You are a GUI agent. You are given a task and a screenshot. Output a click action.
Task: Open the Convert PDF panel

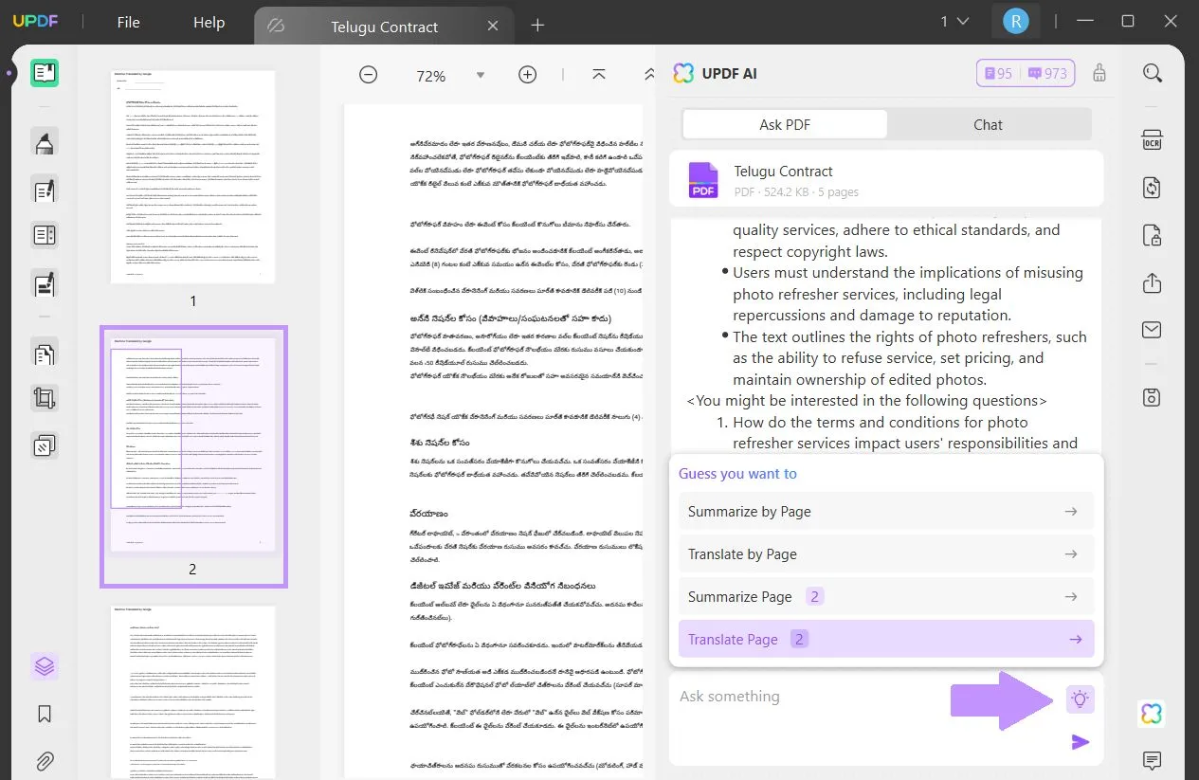[x=1151, y=188]
